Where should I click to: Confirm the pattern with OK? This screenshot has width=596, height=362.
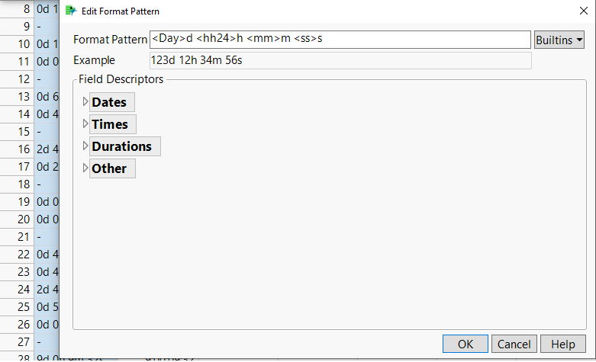[x=466, y=344]
